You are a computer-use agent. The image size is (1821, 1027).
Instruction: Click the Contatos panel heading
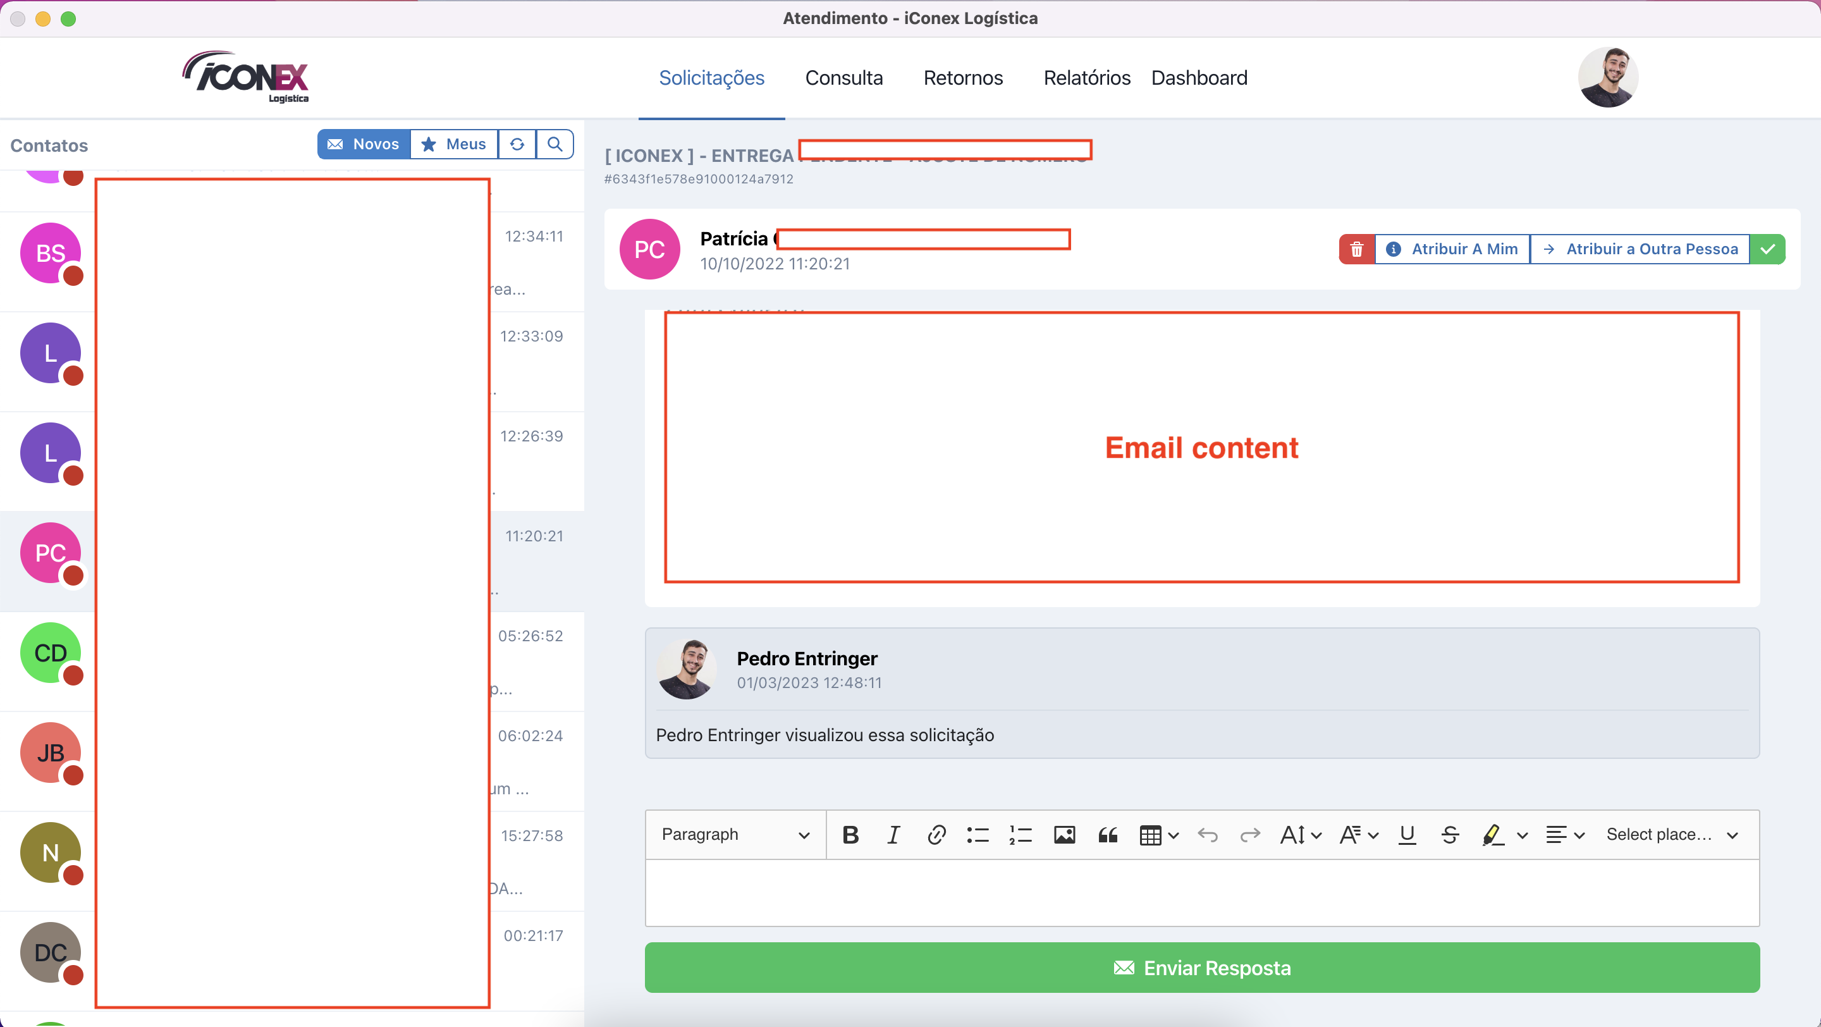[49, 145]
